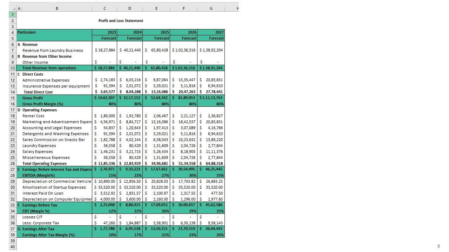Click the 2025 year header cell

(156, 32)
